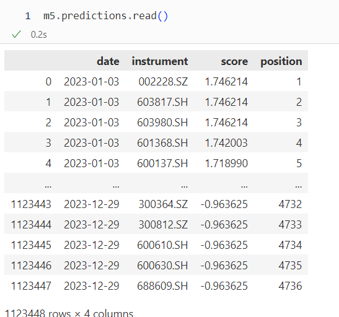Select the 688609.SH instrument cell

(162, 285)
